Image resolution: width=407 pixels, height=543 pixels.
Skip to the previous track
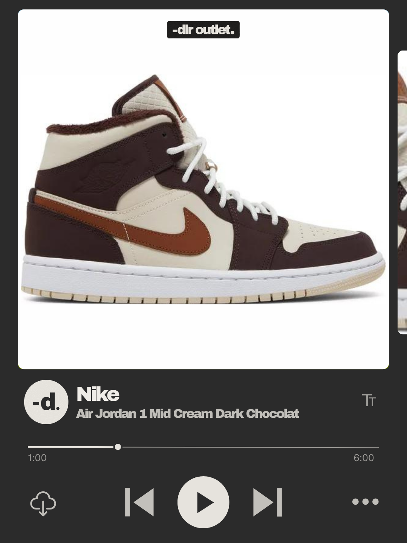139,502
